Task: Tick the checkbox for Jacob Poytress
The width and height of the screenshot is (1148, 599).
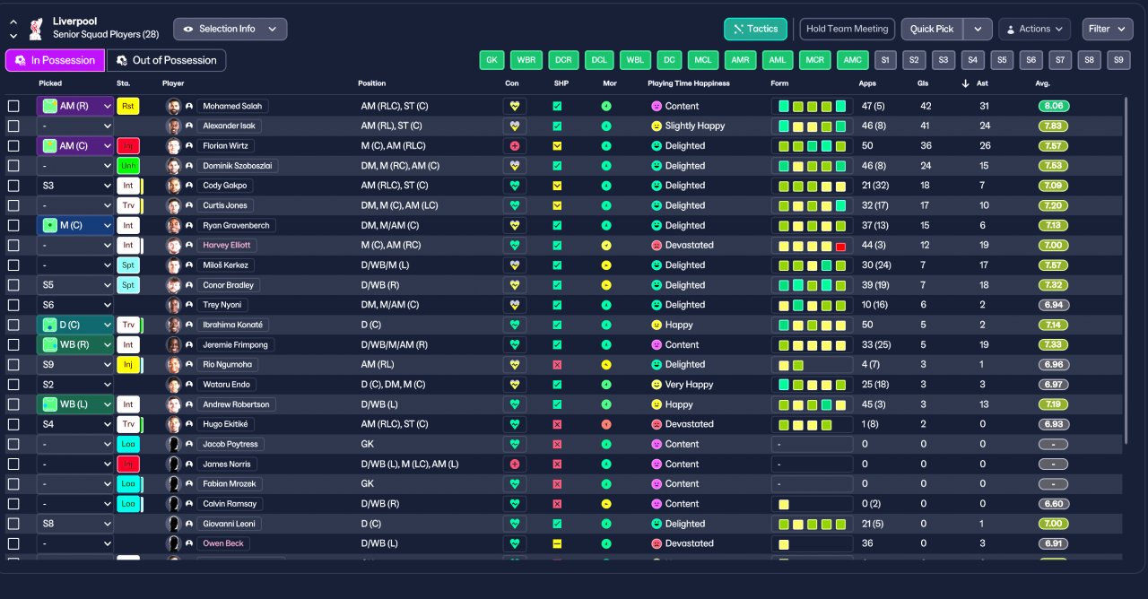Action: [x=13, y=444]
